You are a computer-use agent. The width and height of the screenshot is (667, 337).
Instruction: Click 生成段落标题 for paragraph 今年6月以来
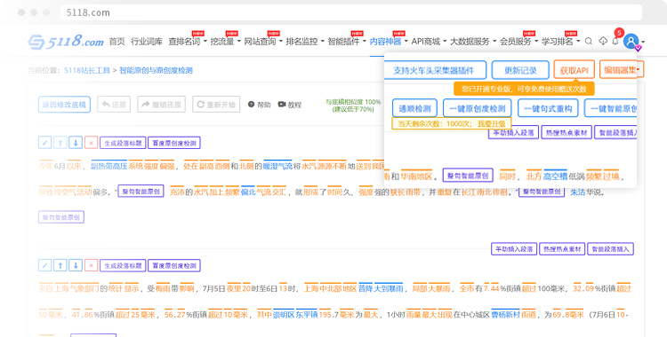click(x=123, y=143)
